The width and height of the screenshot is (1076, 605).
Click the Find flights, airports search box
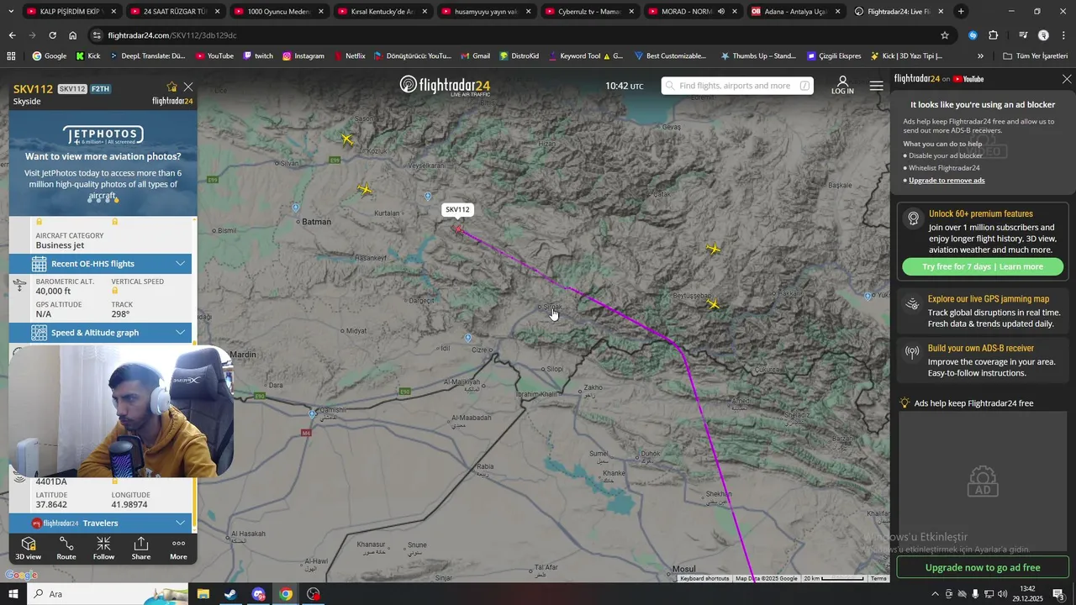pyautogui.click(x=737, y=86)
